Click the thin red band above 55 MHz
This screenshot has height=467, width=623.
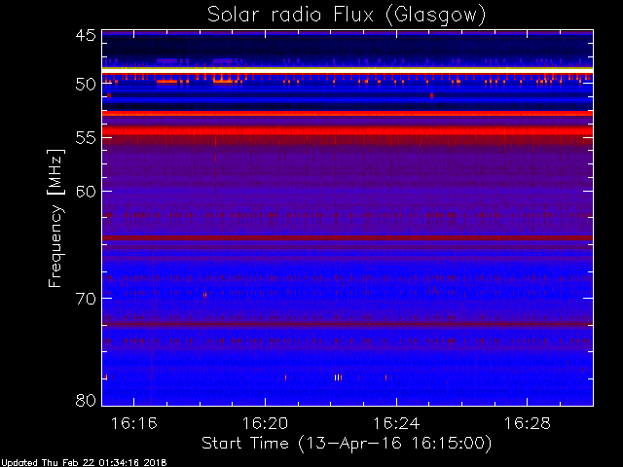(x=348, y=114)
